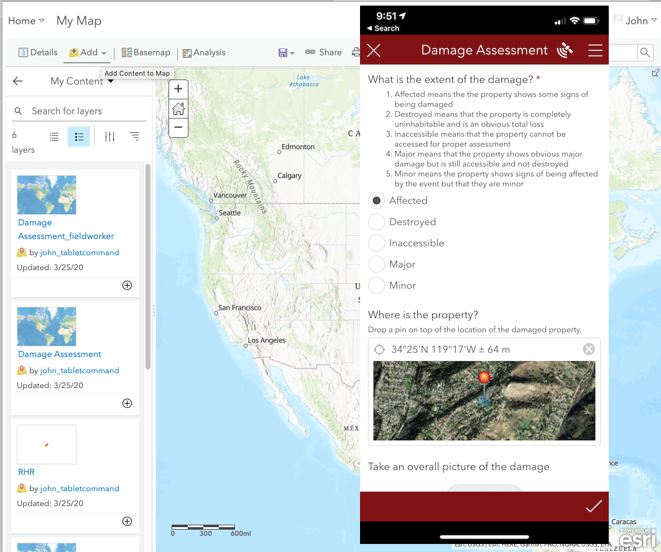The image size is (661, 552).
Task: Add the RHR layer to map
Action: (x=127, y=521)
